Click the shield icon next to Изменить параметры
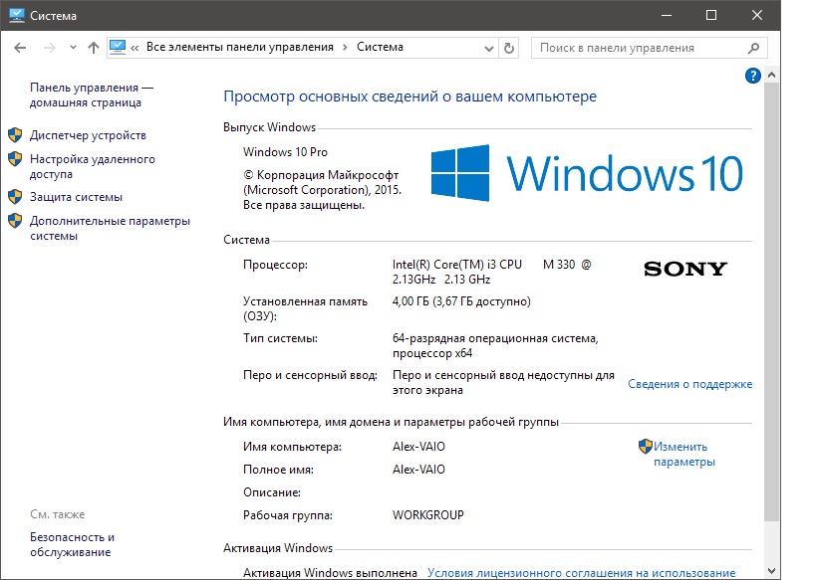The height and width of the screenshot is (580, 816). [x=646, y=447]
